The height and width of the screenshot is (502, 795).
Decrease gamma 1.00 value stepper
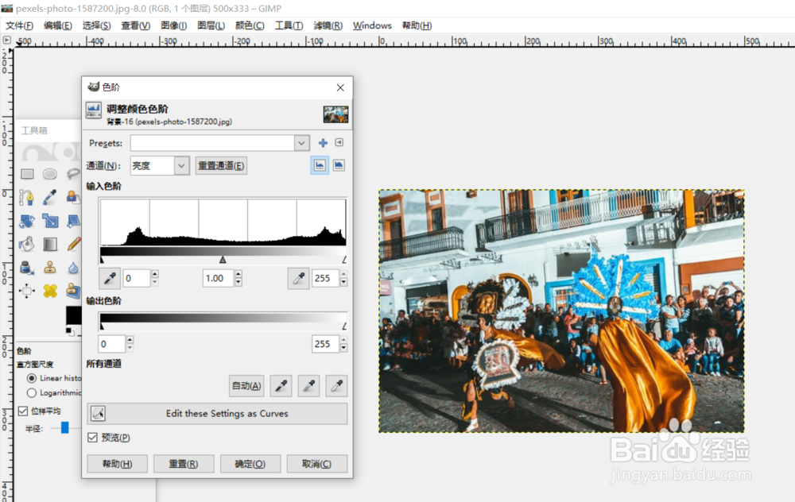pyautogui.click(x=238, y=282)
